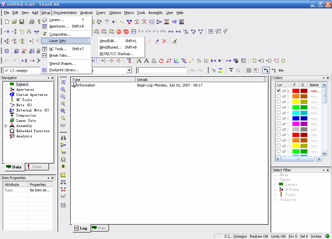Click the Omega Embedded Passives icon

[12, 131]
